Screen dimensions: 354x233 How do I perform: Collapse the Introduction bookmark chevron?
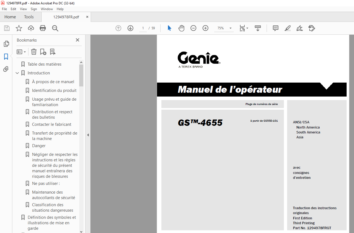click(17, 73)
